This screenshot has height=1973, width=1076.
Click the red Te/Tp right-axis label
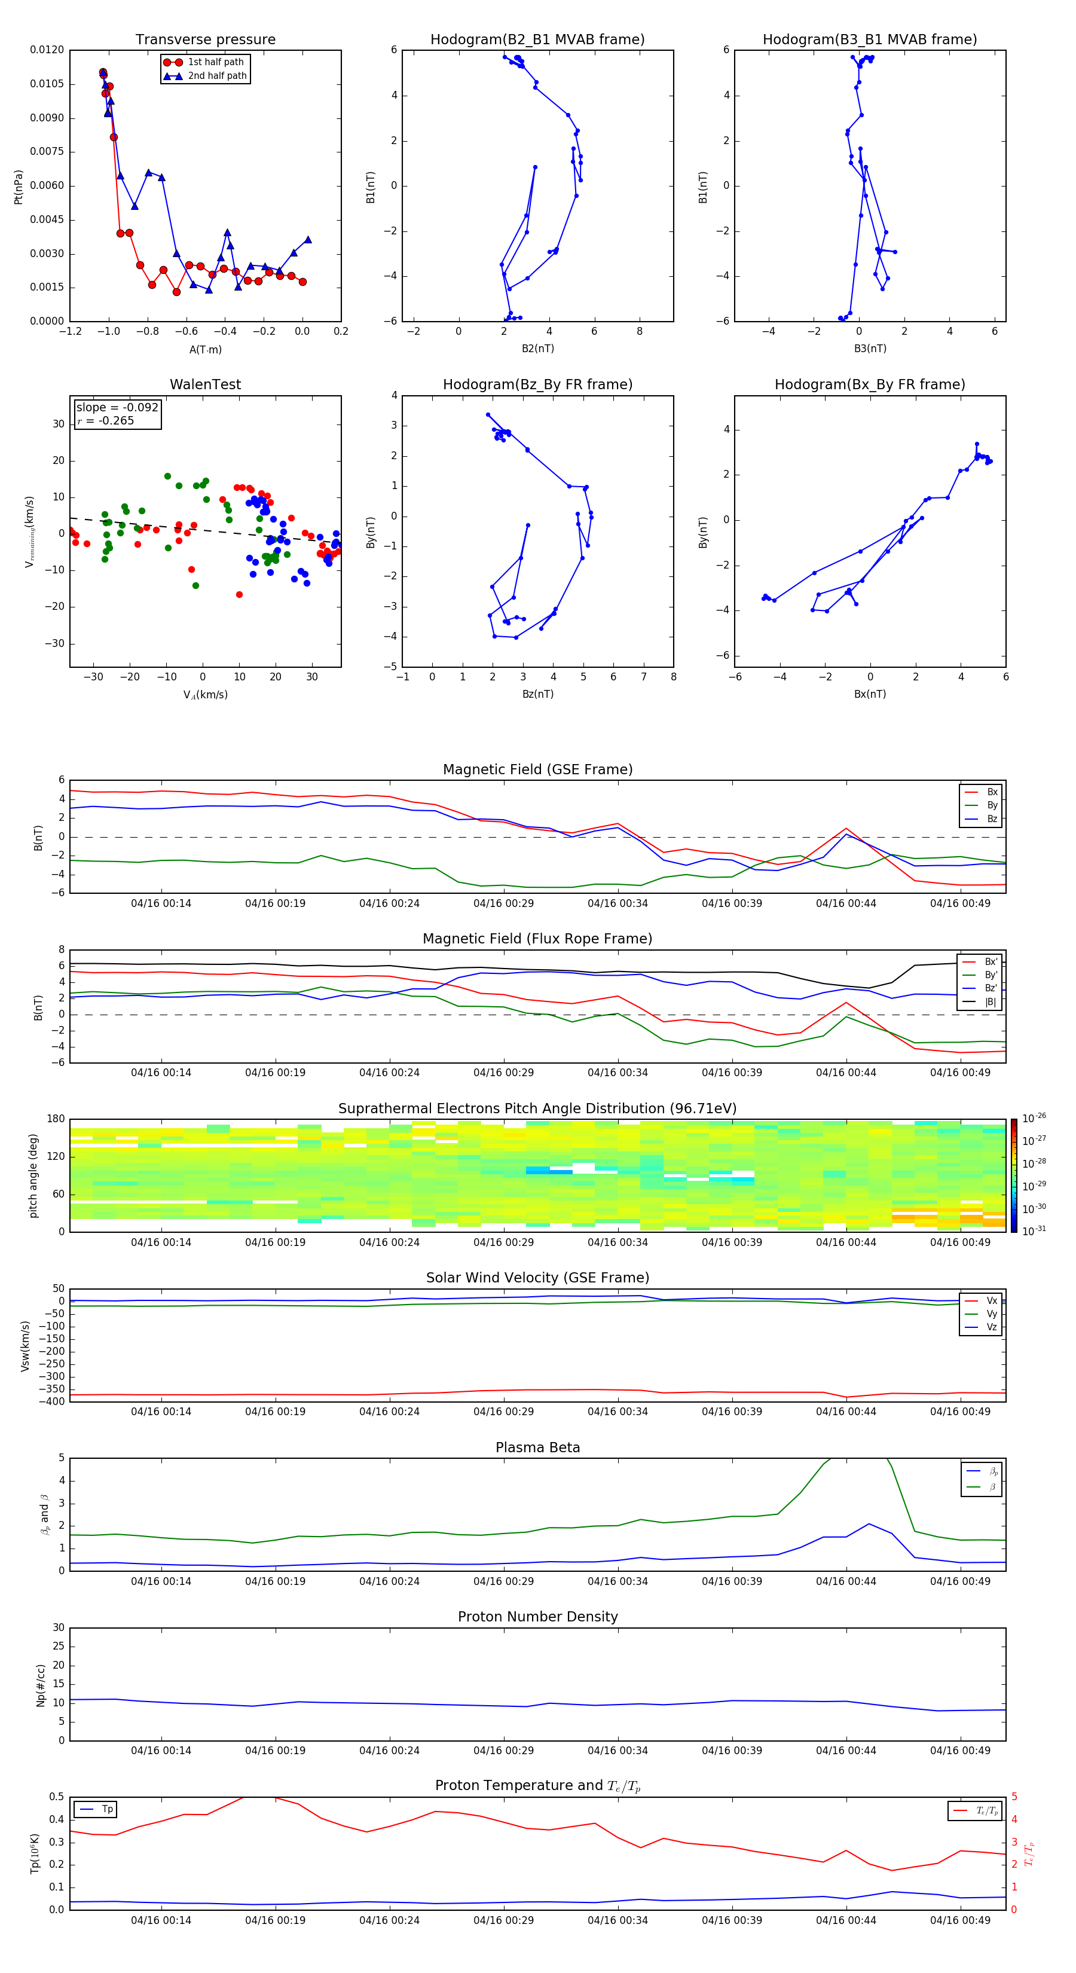pyautogui.click(x=1029, y=1853)
